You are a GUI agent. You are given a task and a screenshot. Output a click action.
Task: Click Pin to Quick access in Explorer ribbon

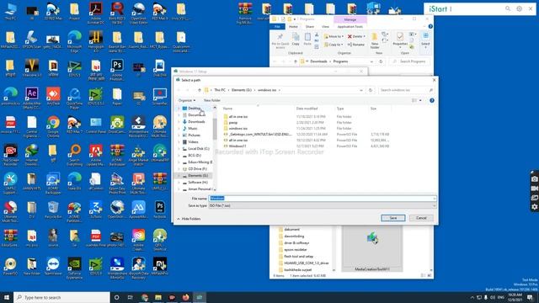pyautogui.click(x=280, y=41)
